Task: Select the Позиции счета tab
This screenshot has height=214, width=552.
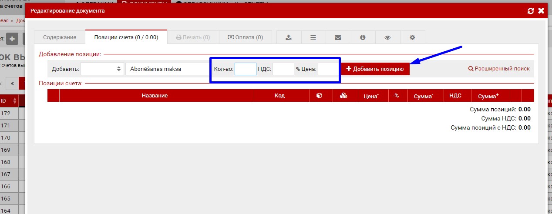Action: point(126,37)
